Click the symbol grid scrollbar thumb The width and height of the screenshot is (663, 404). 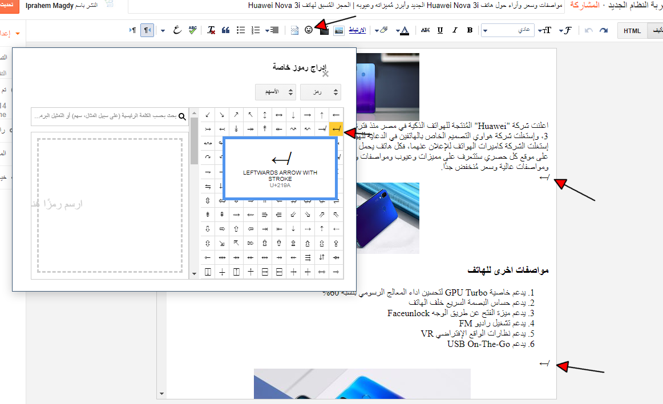(194, 140)
